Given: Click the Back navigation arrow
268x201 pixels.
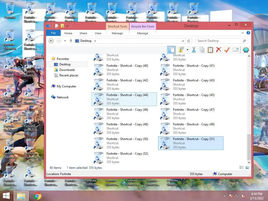Looking at the screenshot, I should (x=51, y=41).
